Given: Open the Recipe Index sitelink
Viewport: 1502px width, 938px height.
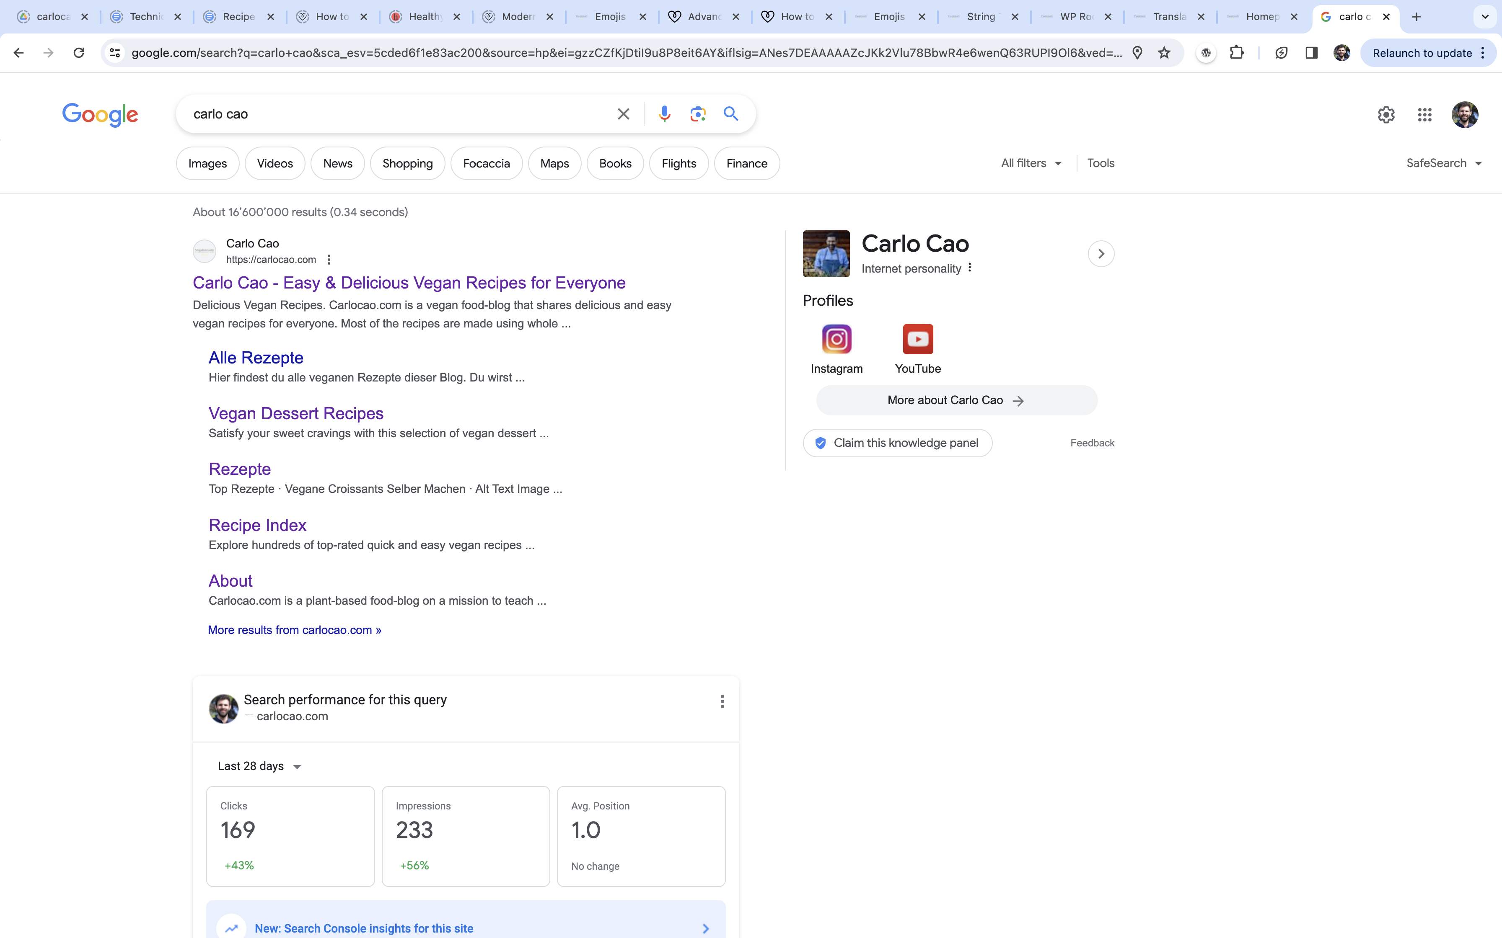Looking at the screenshot, I should (x=258, y=526).
